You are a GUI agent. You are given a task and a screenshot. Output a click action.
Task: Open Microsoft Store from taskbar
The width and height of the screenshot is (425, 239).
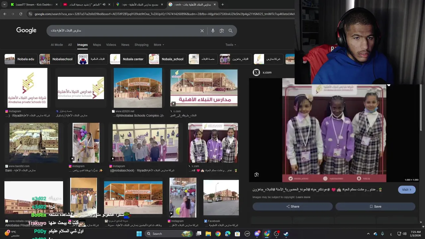coord(237,234)
